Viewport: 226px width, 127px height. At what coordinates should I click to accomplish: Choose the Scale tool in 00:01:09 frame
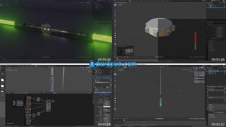pos(115,14)
